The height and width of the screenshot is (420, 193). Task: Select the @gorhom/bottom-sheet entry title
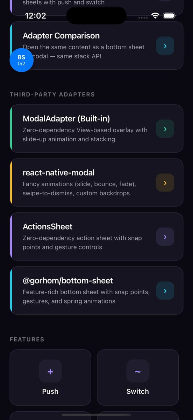[68, 280]
